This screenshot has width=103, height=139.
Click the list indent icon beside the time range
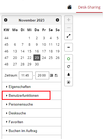pos(51,75)
